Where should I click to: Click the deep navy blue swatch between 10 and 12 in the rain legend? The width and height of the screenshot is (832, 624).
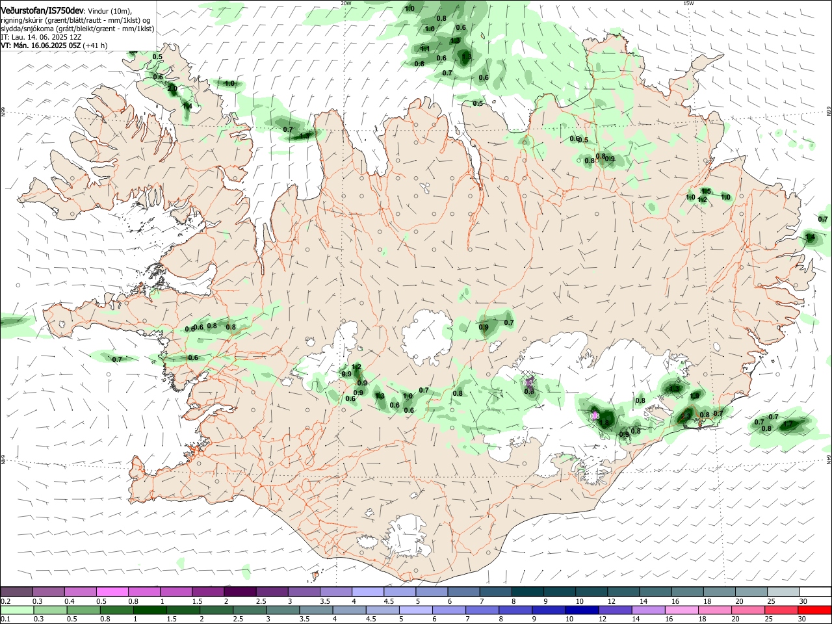(582, 610)
